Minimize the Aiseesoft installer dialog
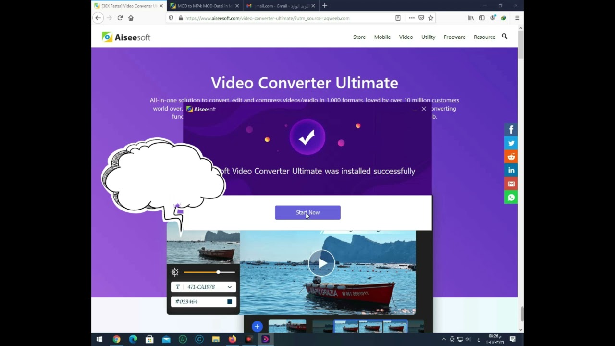Screen dimensions: 615x346 point(414,110)
